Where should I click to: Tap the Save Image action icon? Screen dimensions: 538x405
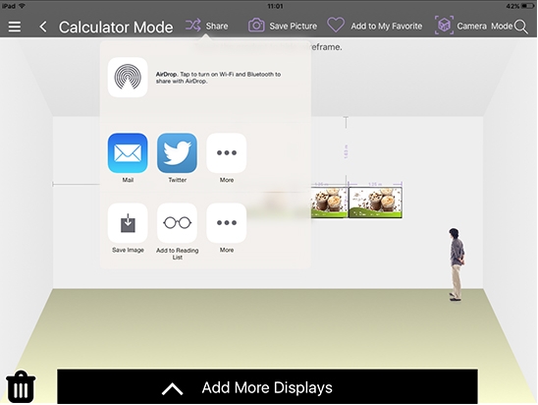(128, 223)
